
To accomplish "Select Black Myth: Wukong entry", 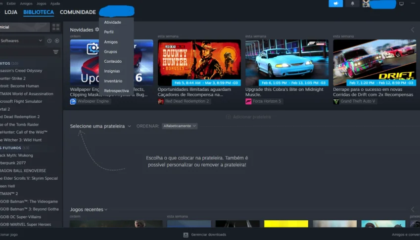I will 16,155.
